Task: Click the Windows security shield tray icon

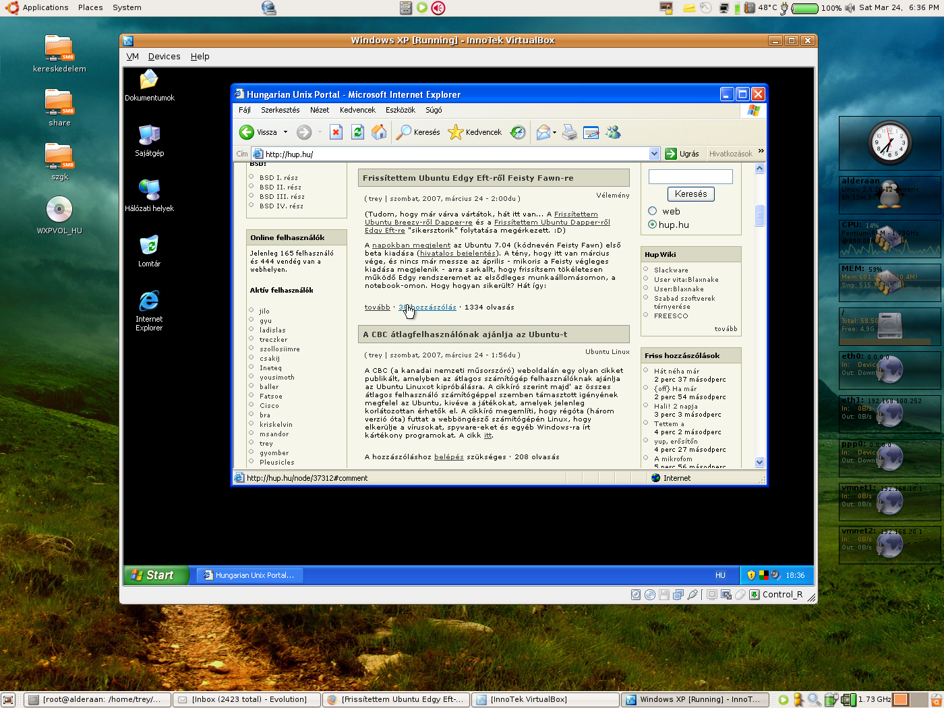Action: click(751, 575)
